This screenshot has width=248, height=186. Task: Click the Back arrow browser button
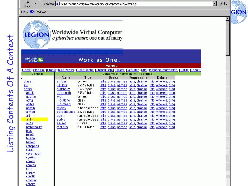(x=28, y=4)
